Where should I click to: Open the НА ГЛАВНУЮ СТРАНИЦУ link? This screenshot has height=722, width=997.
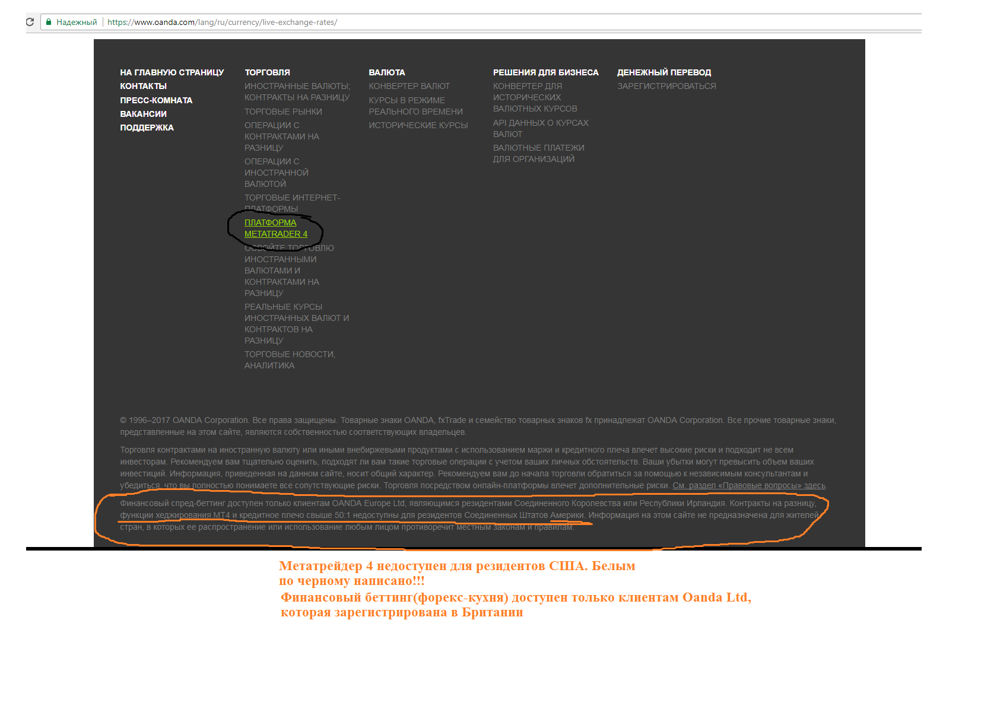pyautogui.click(x=172, y=72)
